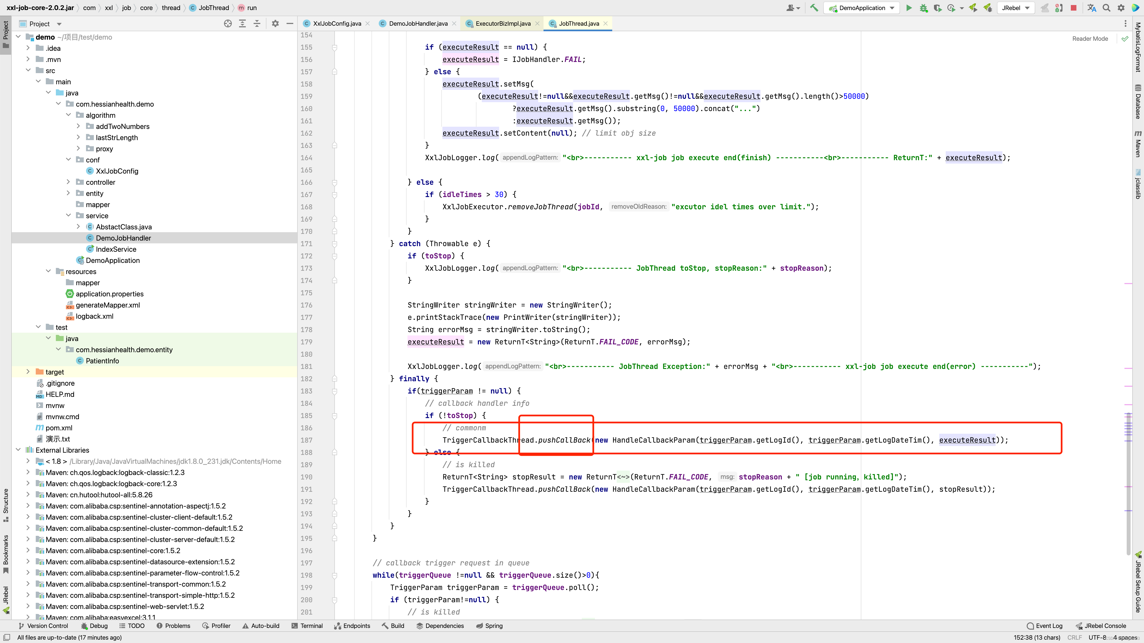Open the jclasslib side panel
Screen dimensions: 1144x643
tap(1138, 184)
